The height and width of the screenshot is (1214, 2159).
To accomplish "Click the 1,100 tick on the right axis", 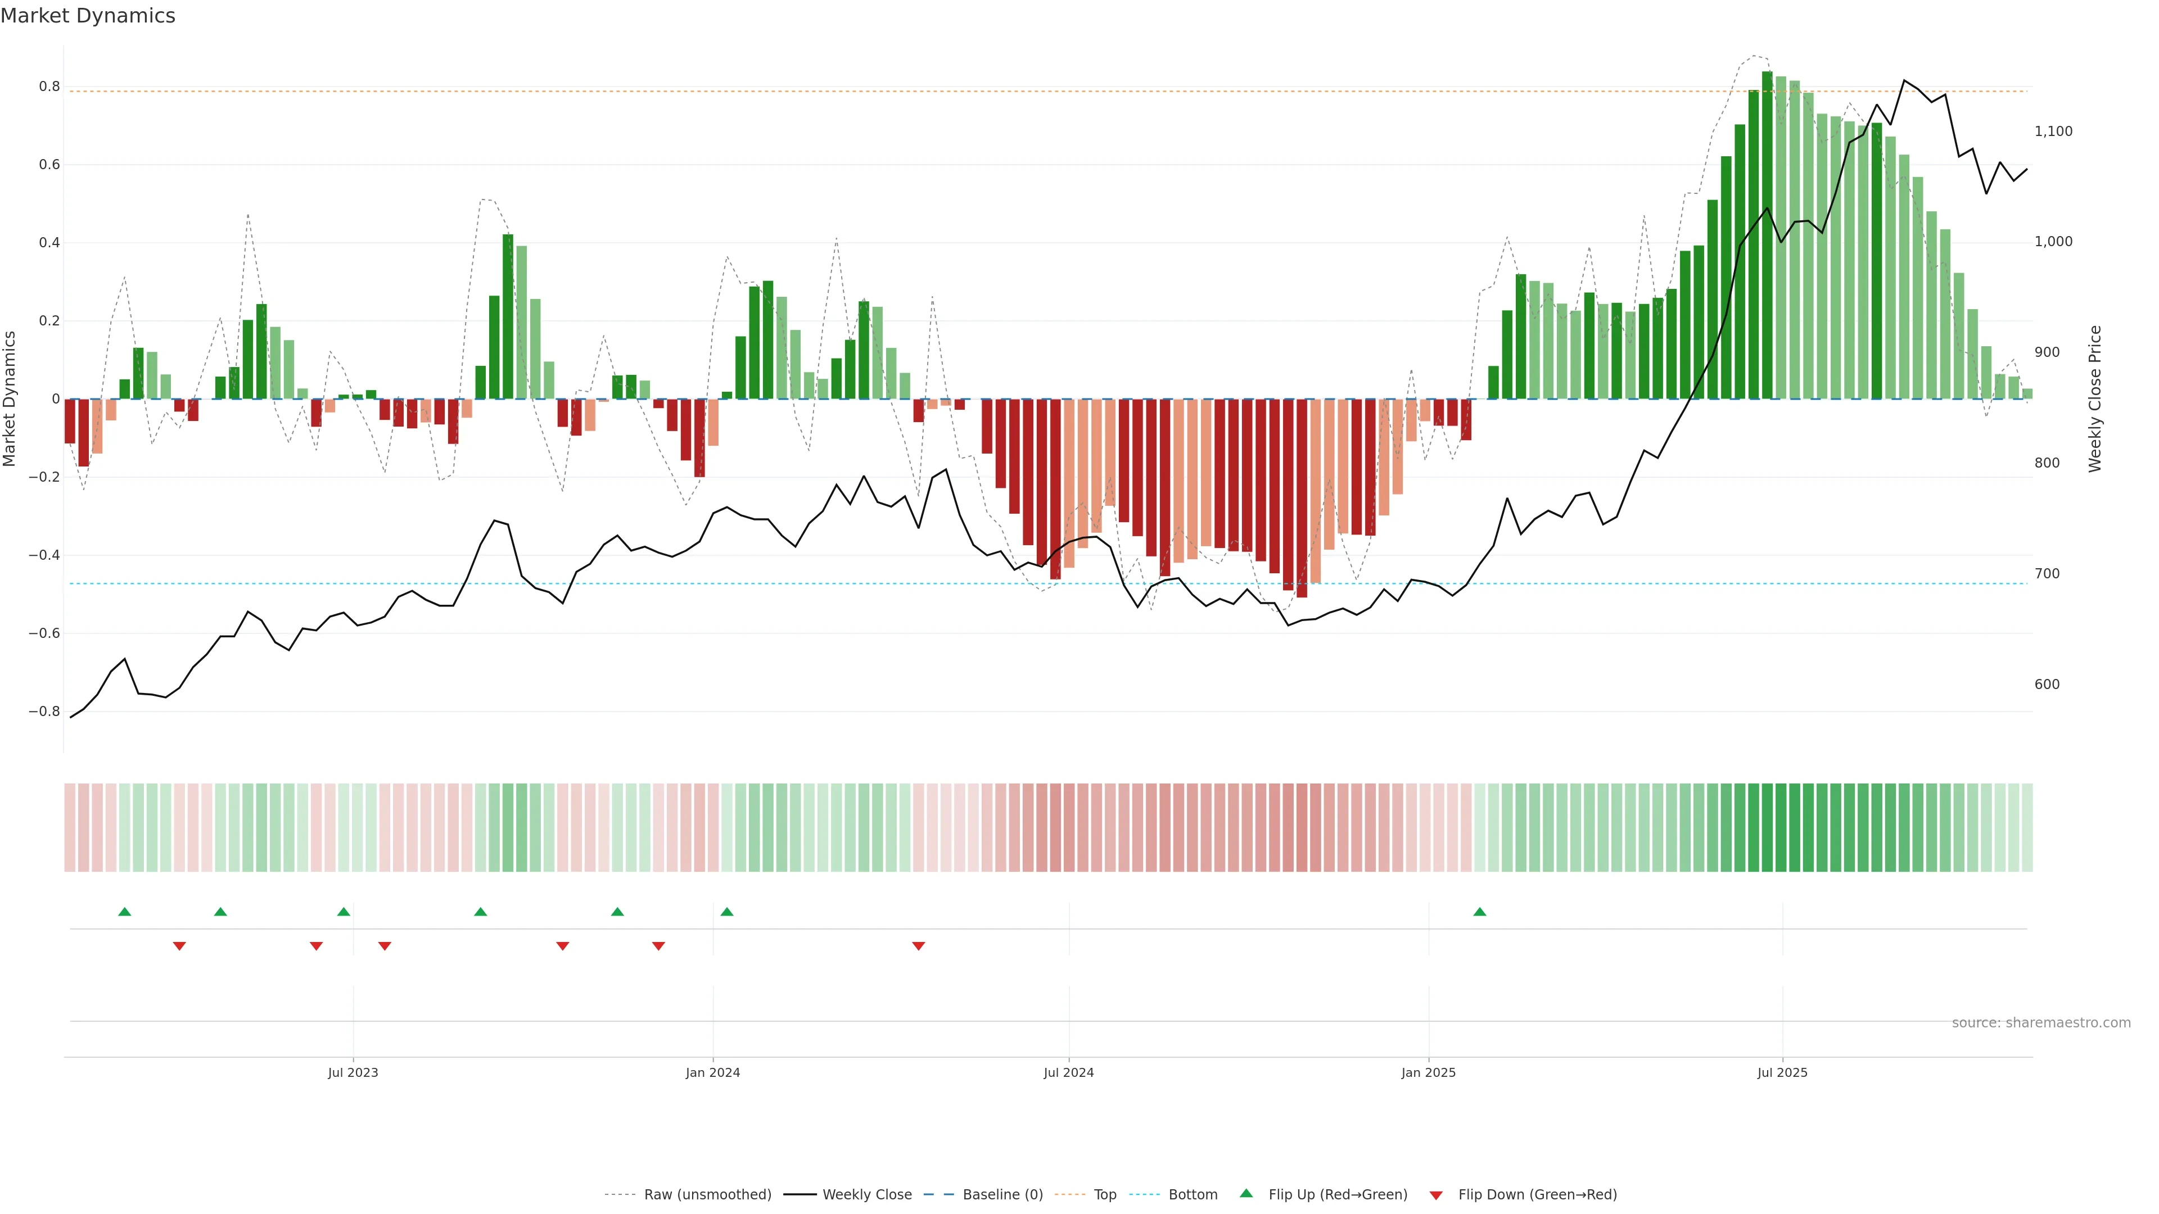I will [2053, 131].
